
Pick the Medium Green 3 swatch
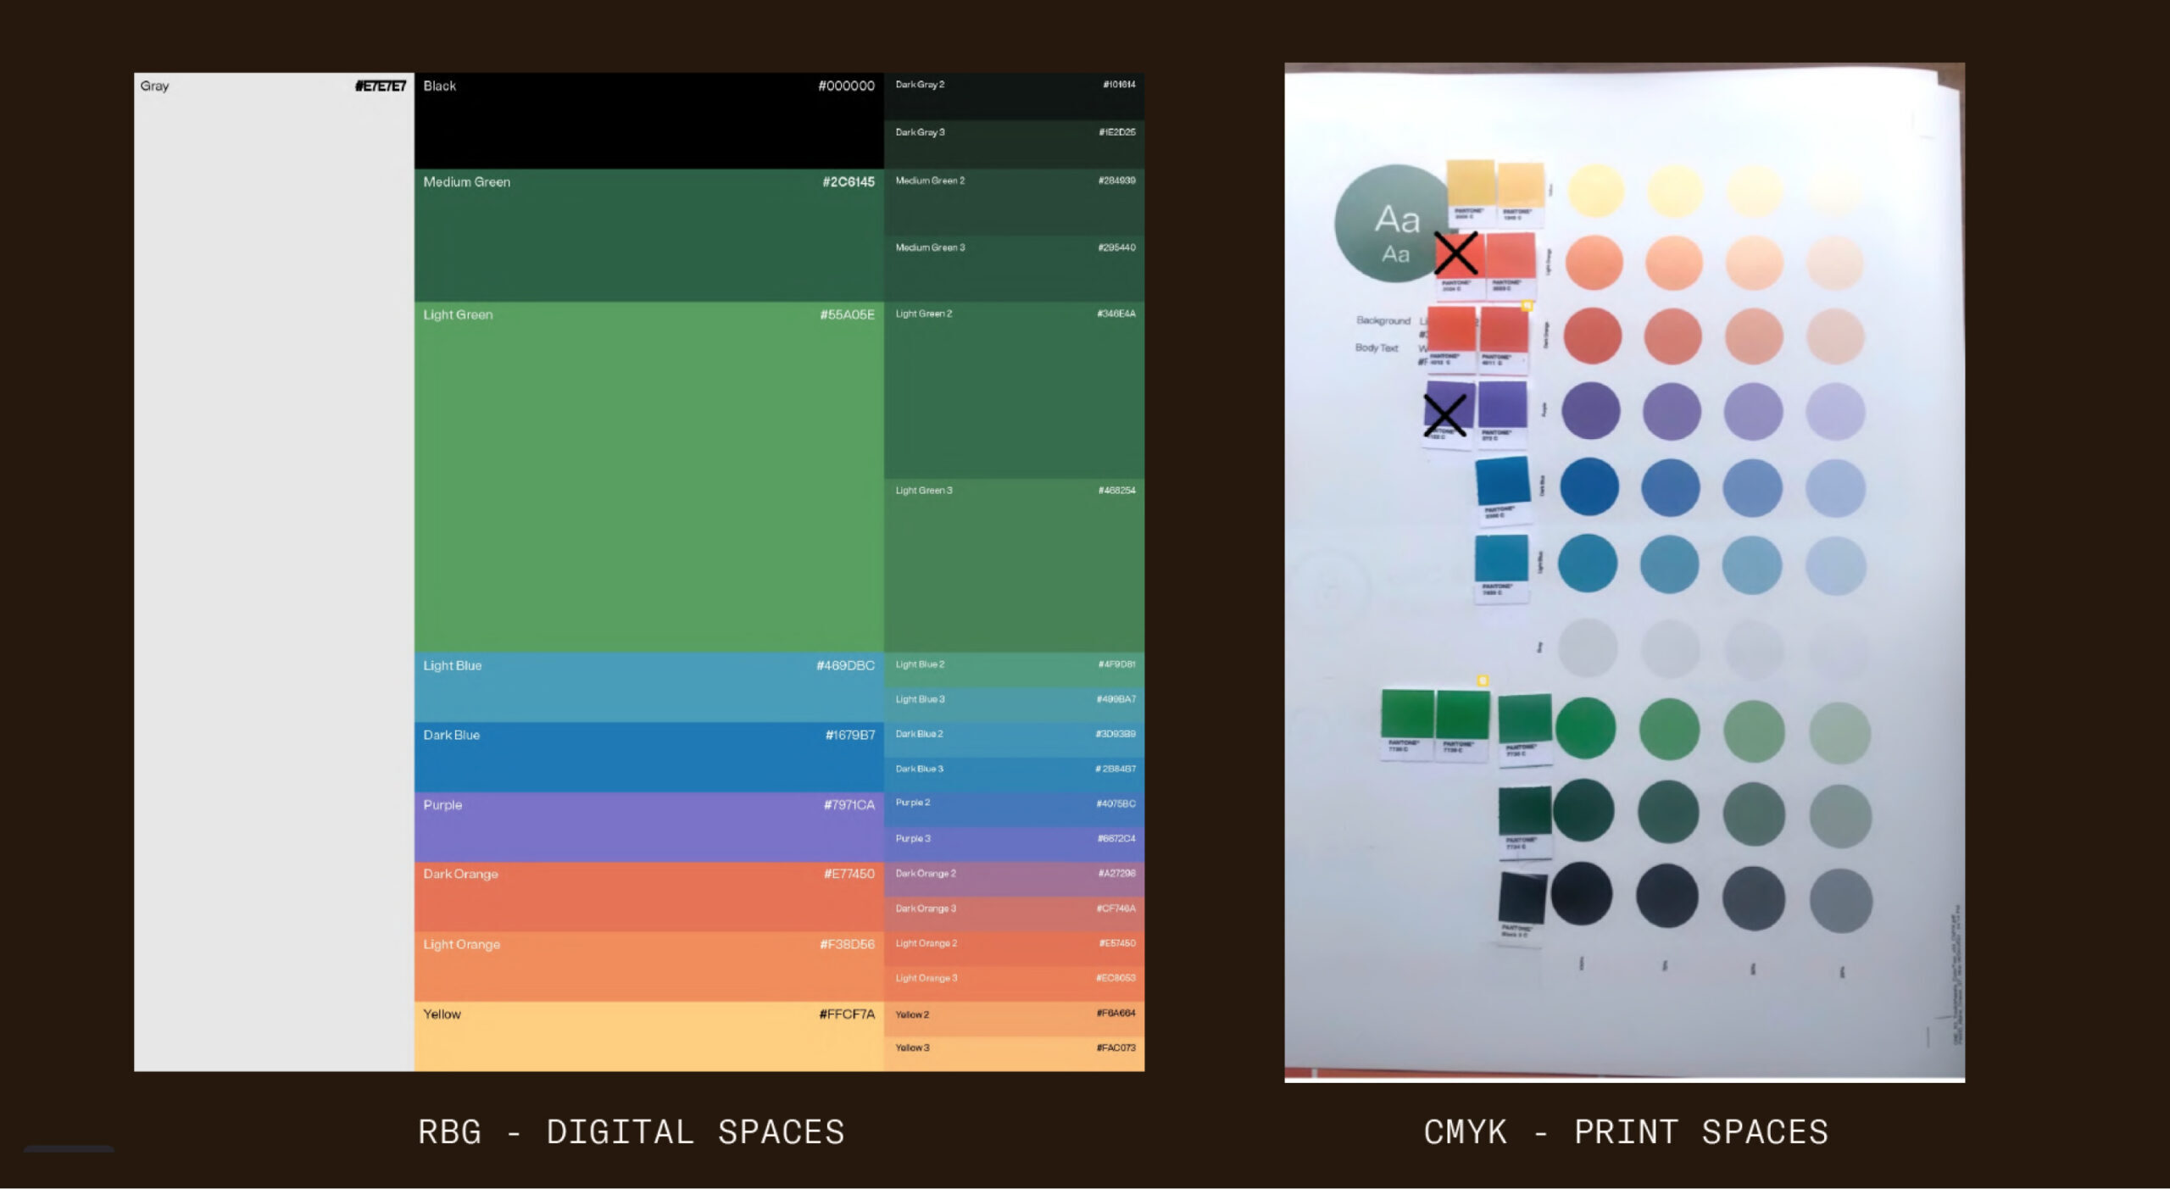pos(1014,269)
